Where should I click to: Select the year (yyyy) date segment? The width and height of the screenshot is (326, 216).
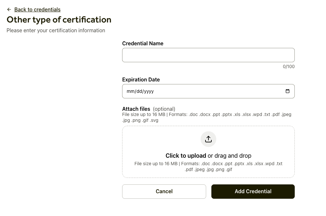point(149,92)
